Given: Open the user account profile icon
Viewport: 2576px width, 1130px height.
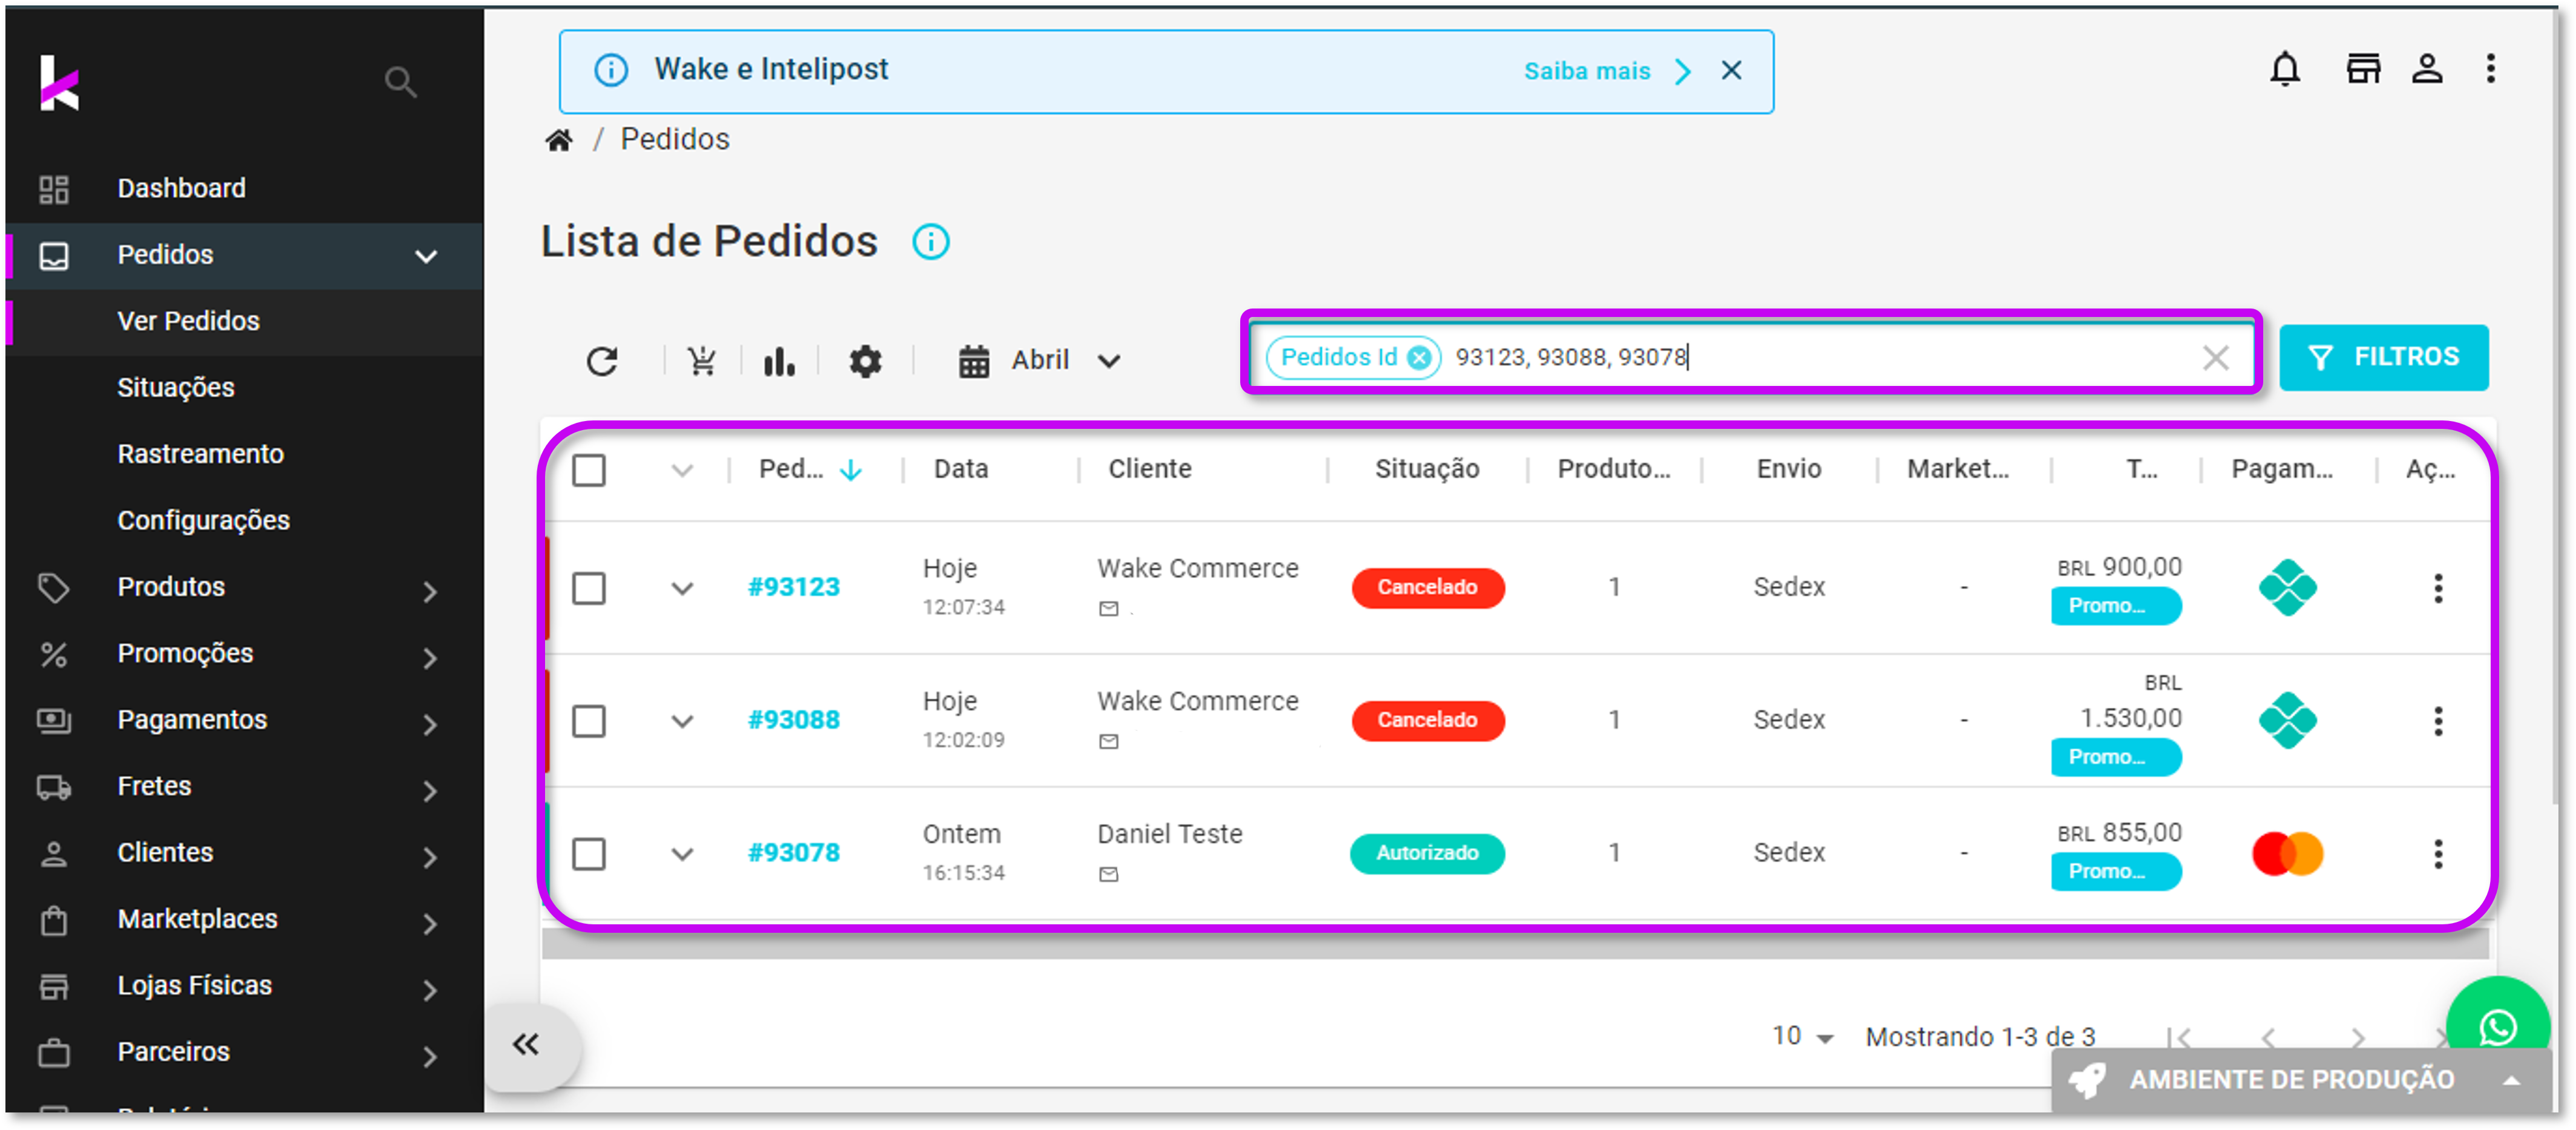Looking at the screenshot, I should point(2427,69).
